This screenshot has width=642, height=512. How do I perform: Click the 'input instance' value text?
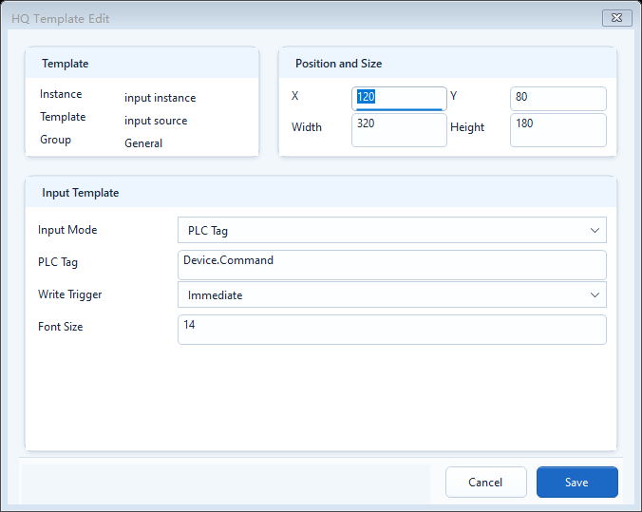(160, 98)
